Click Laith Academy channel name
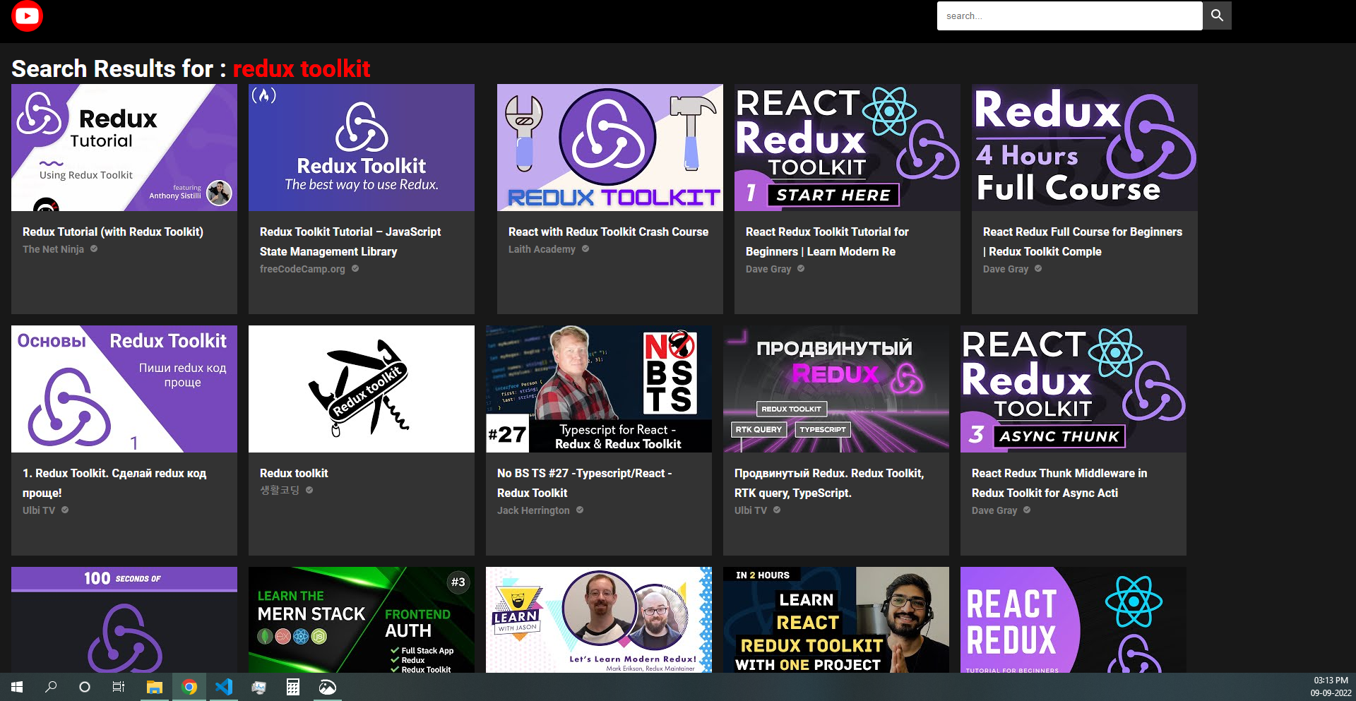Viewport: 1356px width, 701px height. point(542,249)
